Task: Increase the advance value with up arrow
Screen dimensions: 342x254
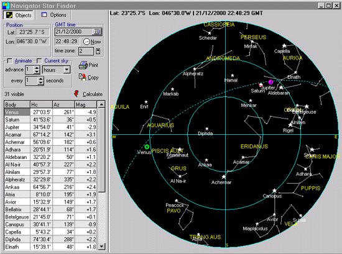Action: 37,68
